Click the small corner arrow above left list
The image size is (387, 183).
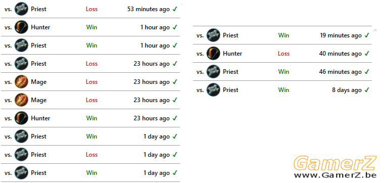tap(181, 4)
